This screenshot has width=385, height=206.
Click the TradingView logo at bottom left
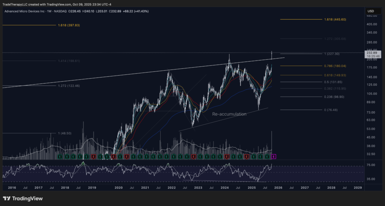pyautogui.click(x=23, y=198)
